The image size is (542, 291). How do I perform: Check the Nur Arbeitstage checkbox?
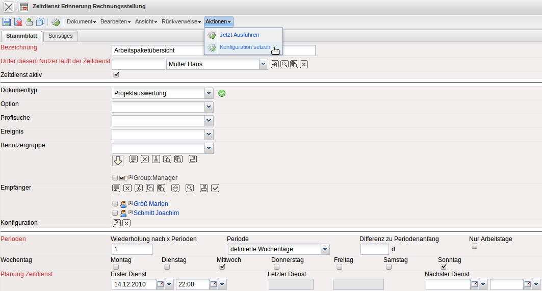click(x=474, y=246)
